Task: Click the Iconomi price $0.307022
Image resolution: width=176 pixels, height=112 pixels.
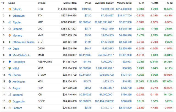Action: coord(85,95)
